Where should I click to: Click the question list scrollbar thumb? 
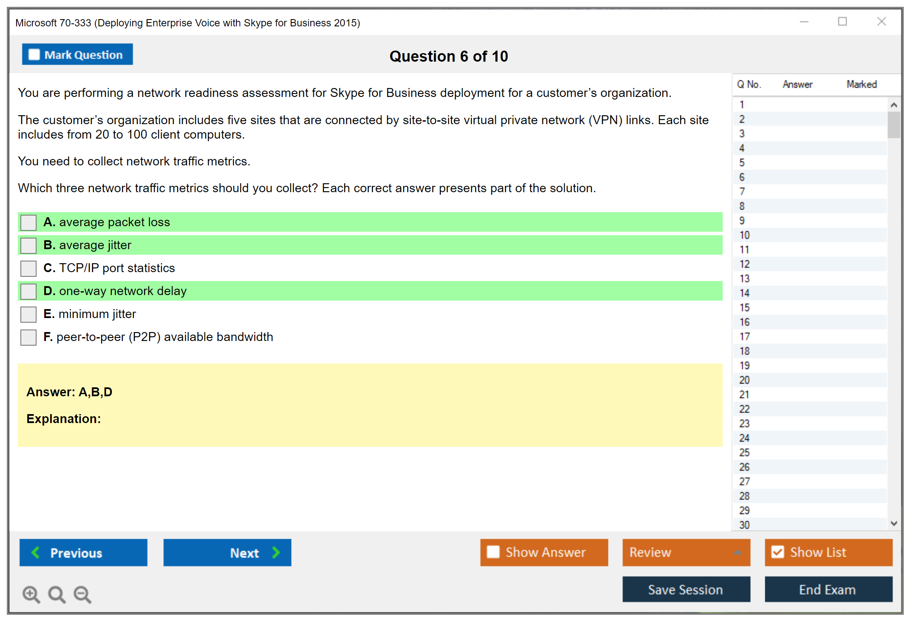click(894, 125)
